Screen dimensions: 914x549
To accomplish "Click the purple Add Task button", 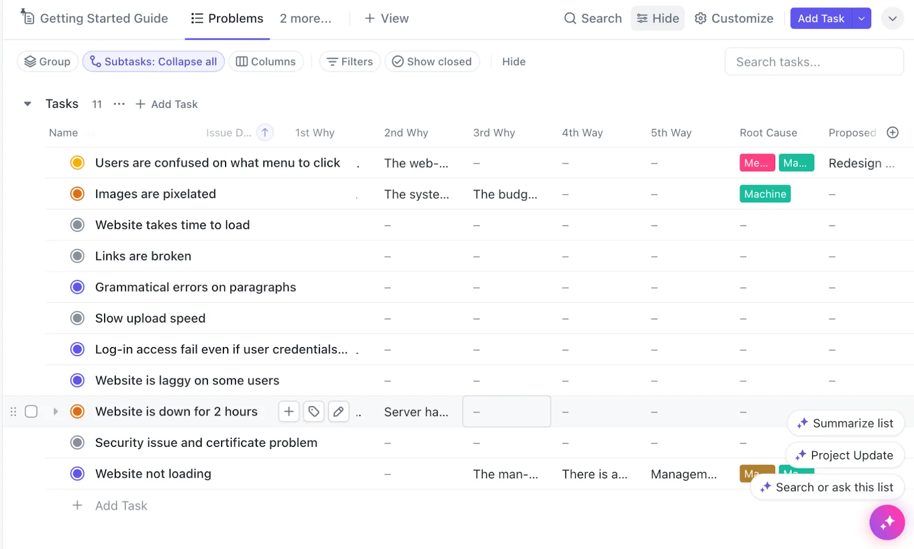I will point(821,18).
